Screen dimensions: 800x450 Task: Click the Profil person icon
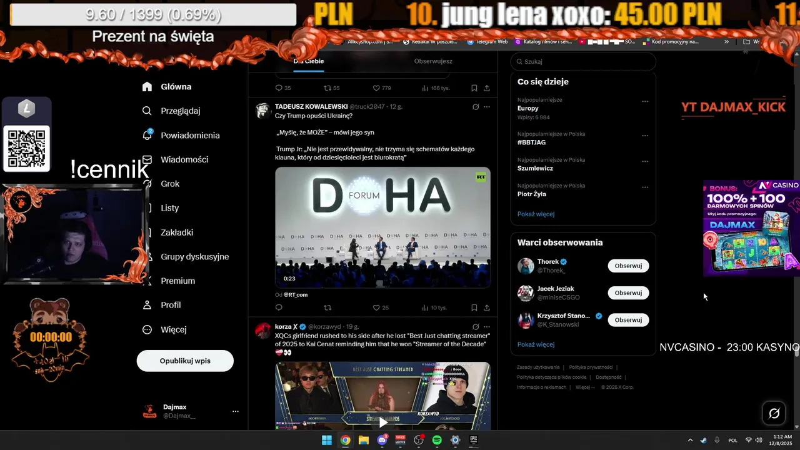tap(147, 305)
